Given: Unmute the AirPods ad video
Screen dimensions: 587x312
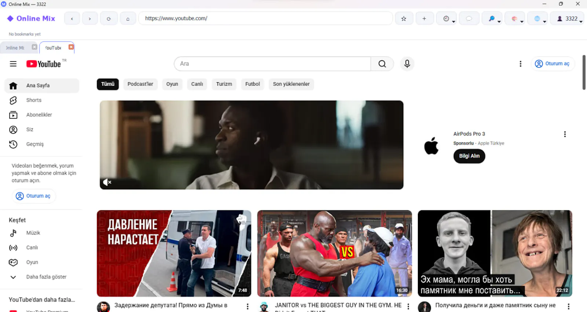Looking at the screenshot, I should 107,182.
